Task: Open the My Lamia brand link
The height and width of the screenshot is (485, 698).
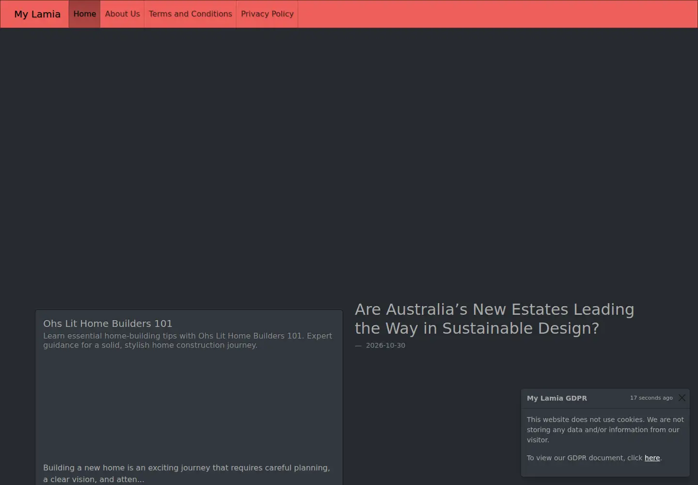Action: 37,14
